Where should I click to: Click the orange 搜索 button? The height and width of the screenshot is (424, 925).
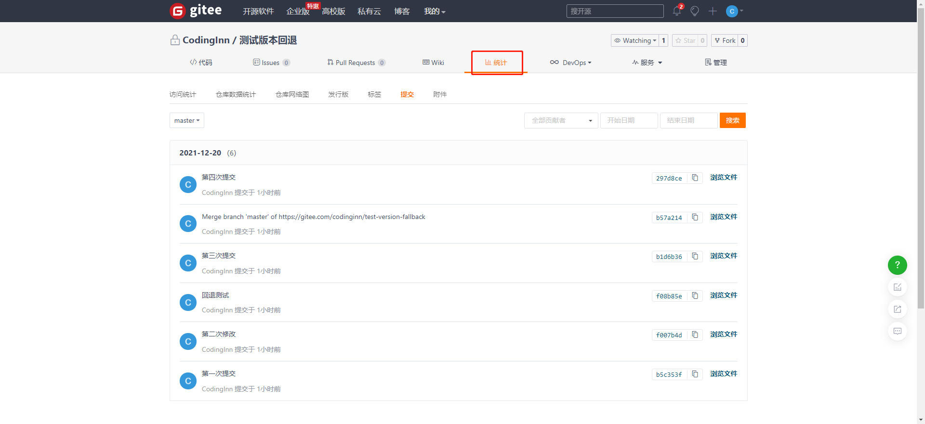733,120
